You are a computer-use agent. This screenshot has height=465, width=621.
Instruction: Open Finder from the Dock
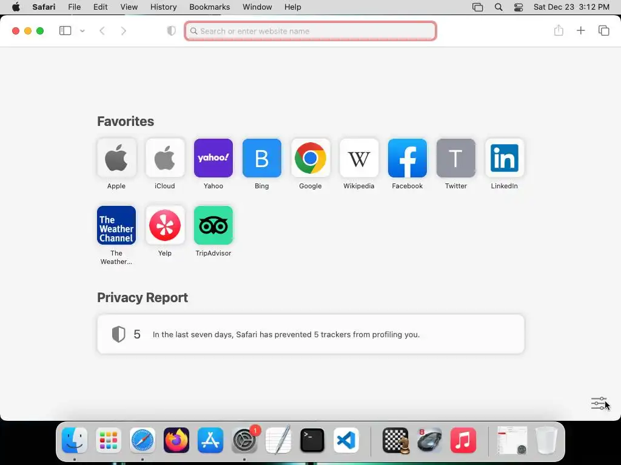pos(75,440)
